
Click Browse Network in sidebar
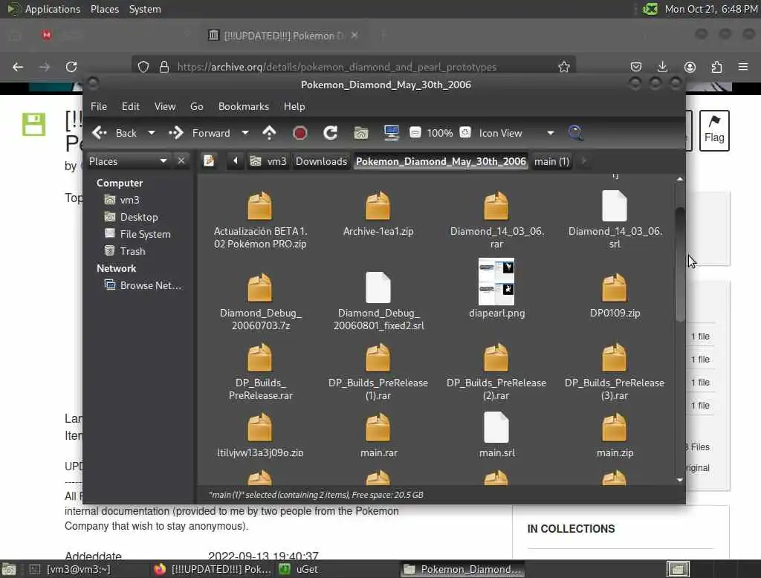point(143,285)
